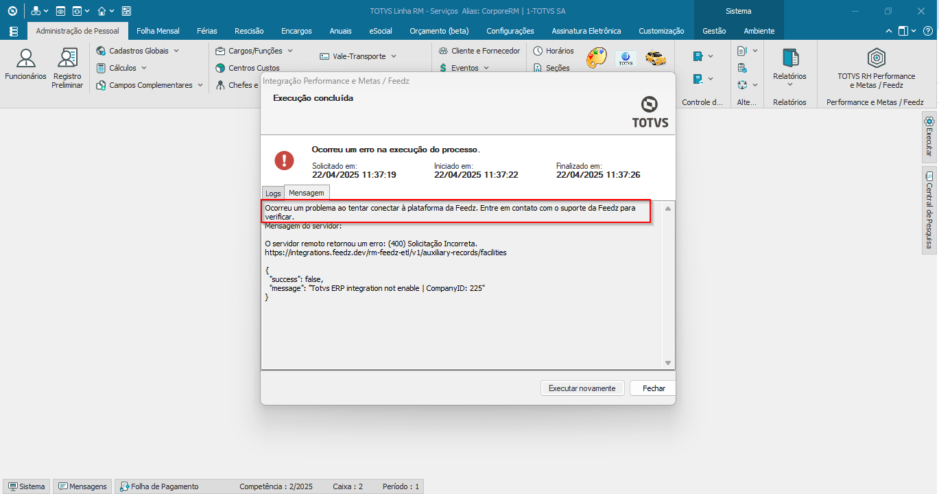939x494 pixels.
Task: Expand the lower Controle d... book dropdown
Action: coord(710,79)
